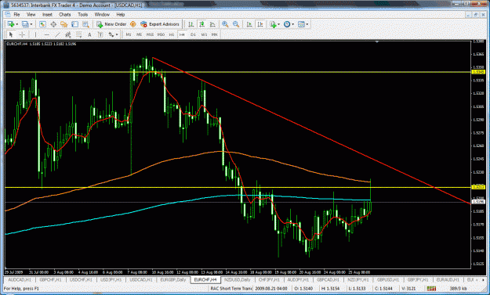The width and height of the screenshot is (490, 295).
Task: Select the Fibonacci Retracement tool
Action: click(x=78, y=34)
